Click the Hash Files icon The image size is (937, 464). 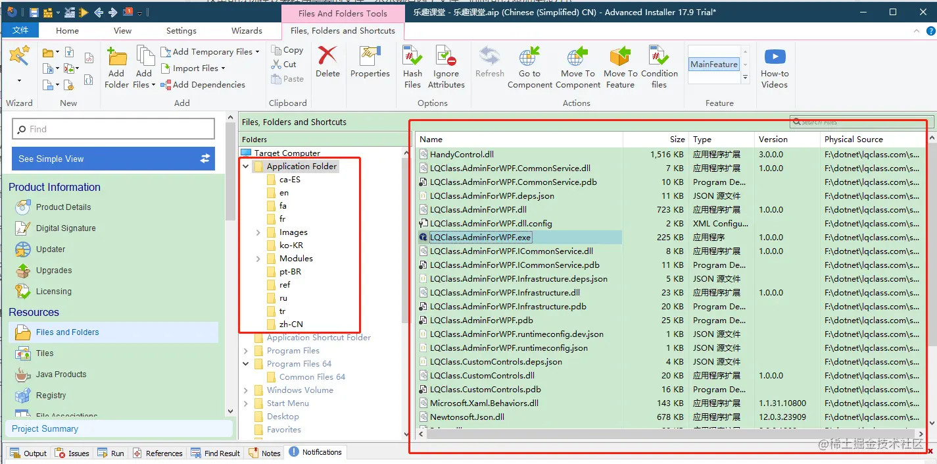tap(413, 57)
